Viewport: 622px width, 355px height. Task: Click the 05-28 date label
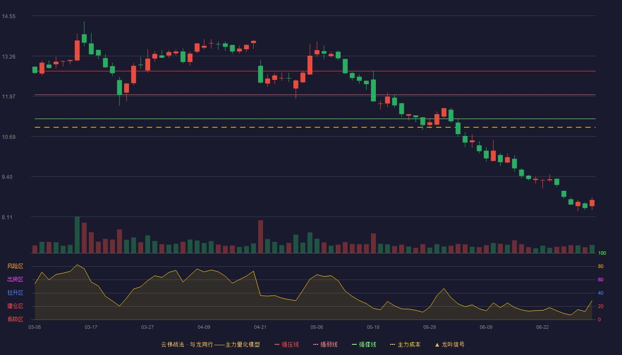pyautogui.click(x=430, y=327)
